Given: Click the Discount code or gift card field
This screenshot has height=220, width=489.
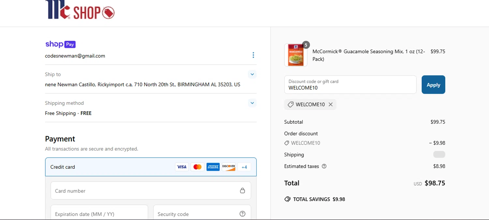Looking at the screenshot, I should coord(350,85).
